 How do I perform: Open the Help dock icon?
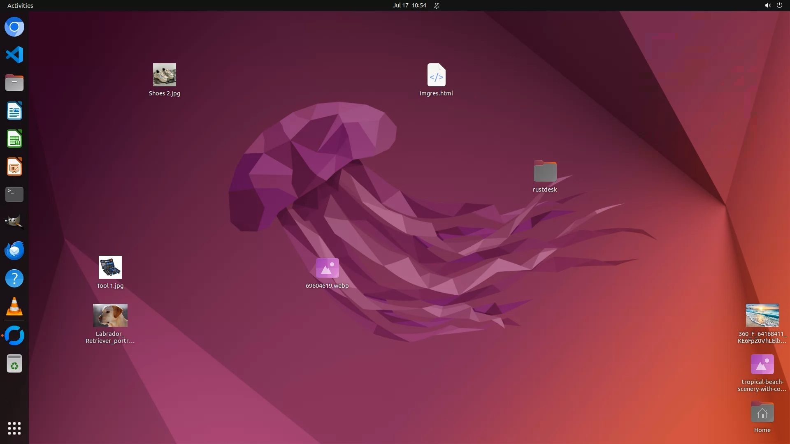pyautogui.click(x=14, y=278)
